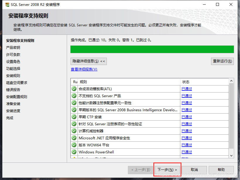Screen dimensions: 240x180
Task: Click the rules list vertical scrollbar thumb
Action: tap(231, 116)
